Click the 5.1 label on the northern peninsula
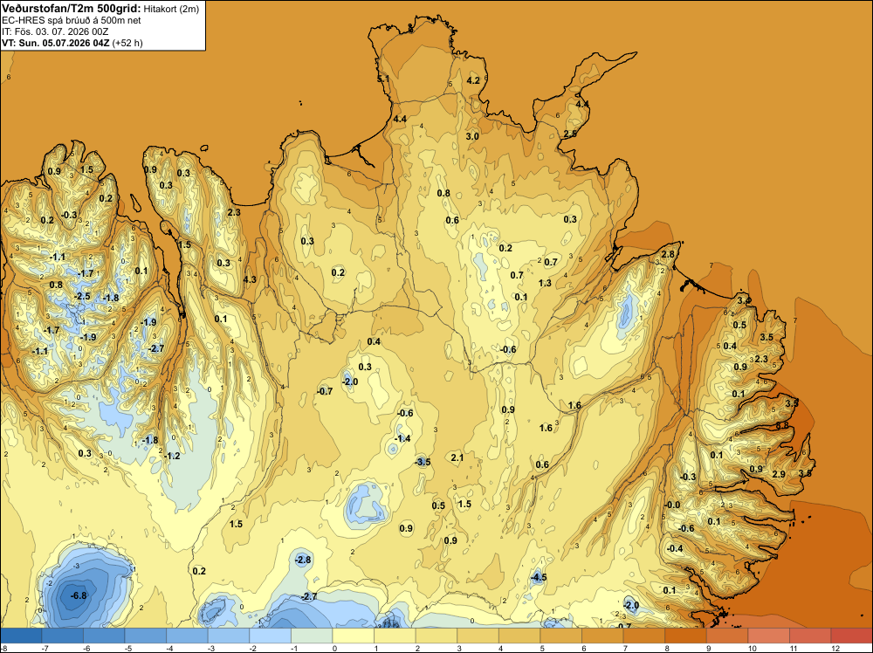The width and height of the screenshot is (873, 653). (383, 79)
